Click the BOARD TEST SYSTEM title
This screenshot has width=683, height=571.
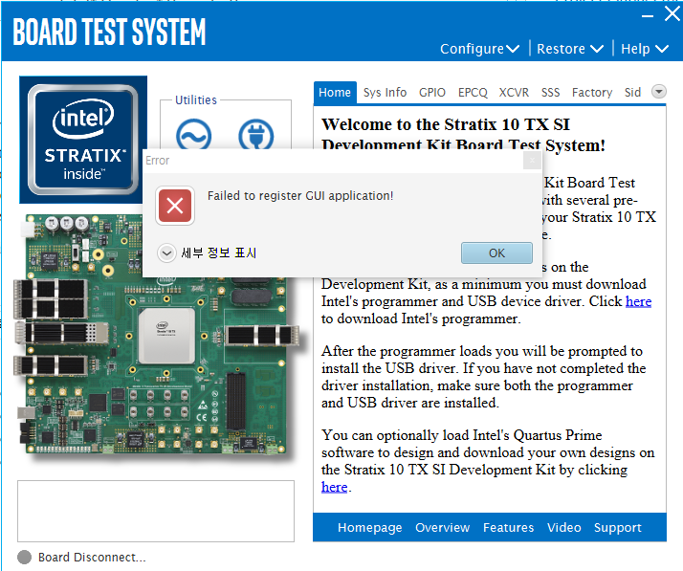pyautogui.click(x=109, y=32)
